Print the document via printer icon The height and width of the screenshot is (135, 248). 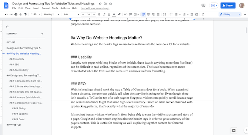(16, 14)
